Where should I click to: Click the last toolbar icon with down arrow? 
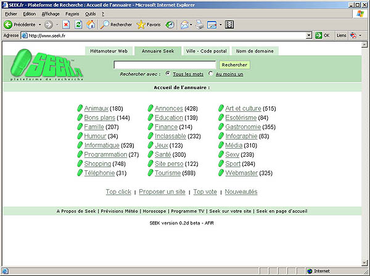tap(229, 25)
